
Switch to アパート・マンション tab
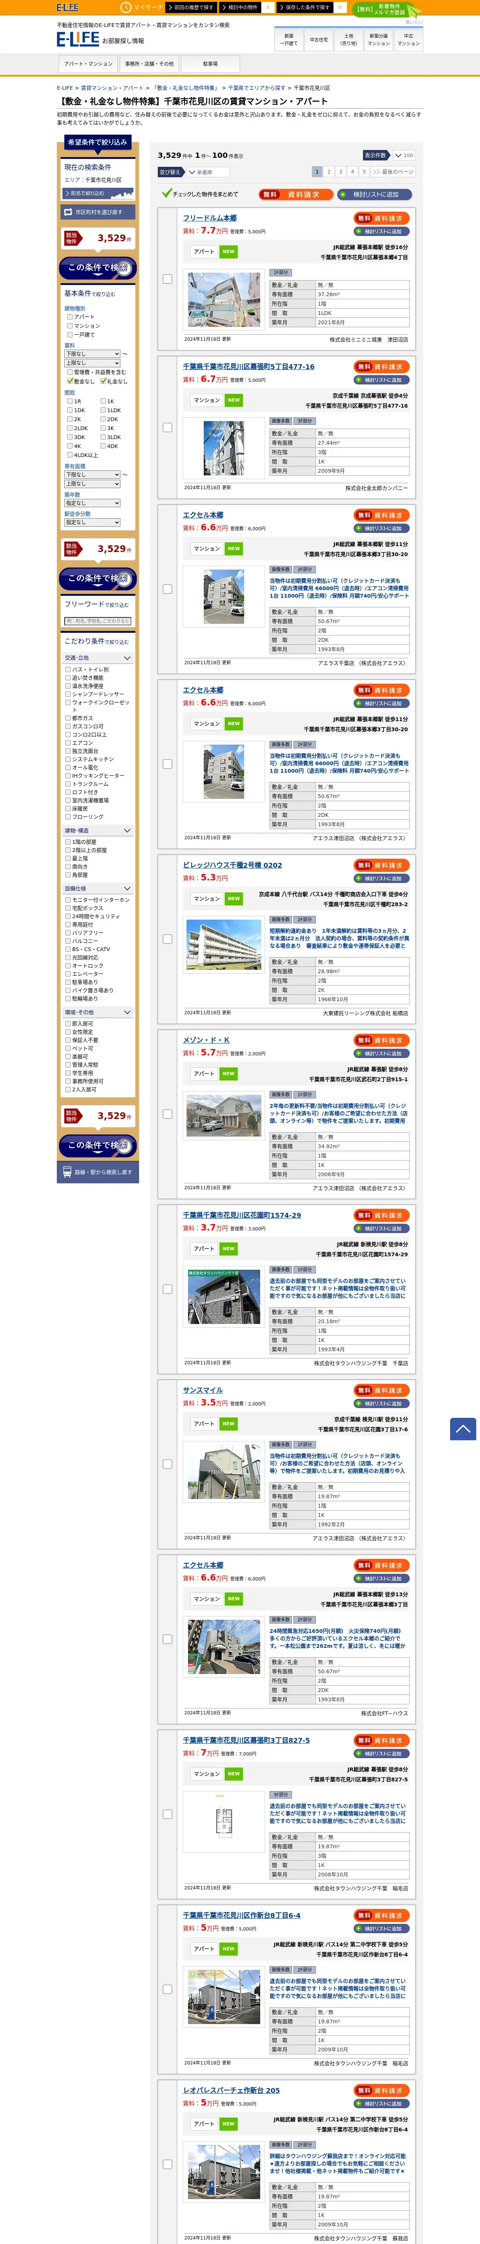click(88, 64)
